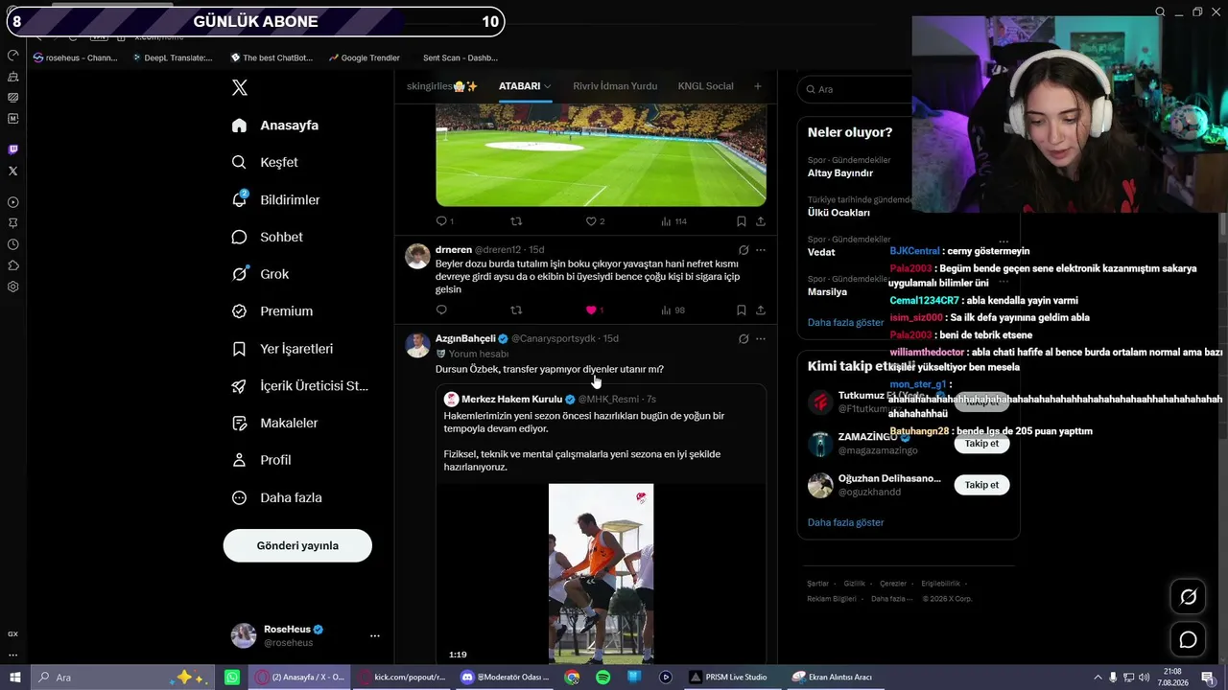The image size is (1228, 690).
Task: Open the Ülkü Ocakları trending topic
Action: (x=838, y=213)
